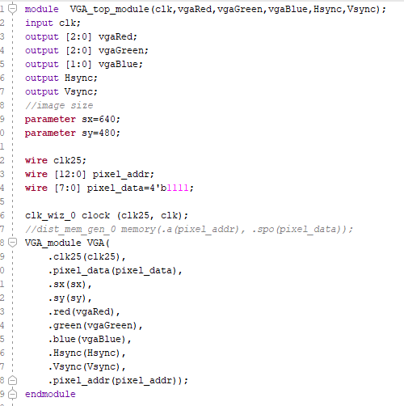The width and height of the screenshot is (404, 406).
Task: Click the 'parameter sx=640;' line
Action: pos(72,119)
